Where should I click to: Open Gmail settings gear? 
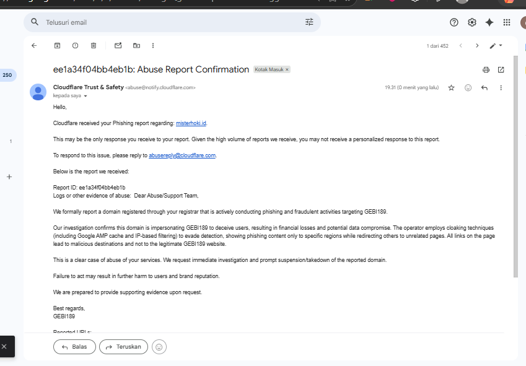tap(472, 22)
